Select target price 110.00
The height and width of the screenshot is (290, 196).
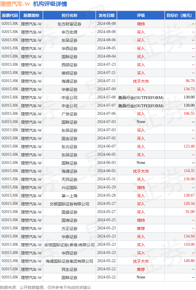(189, 244)
